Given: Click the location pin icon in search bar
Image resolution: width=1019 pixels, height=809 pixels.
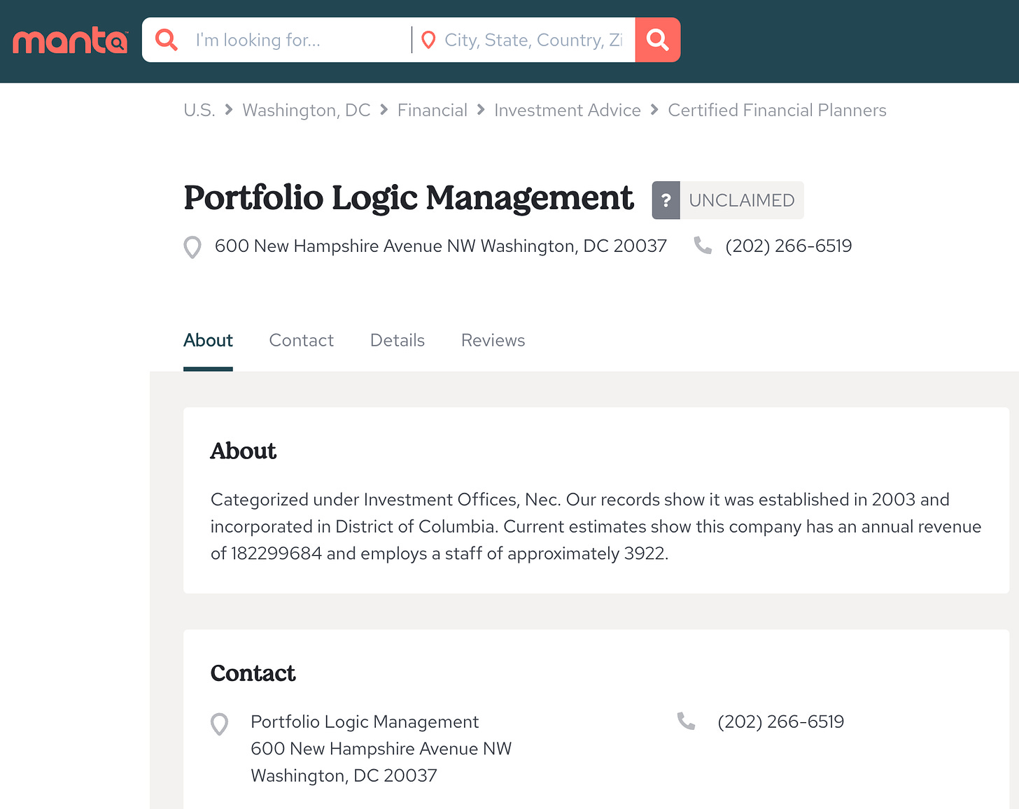Looking at the screenshot, I should click(x=428, y=41).
